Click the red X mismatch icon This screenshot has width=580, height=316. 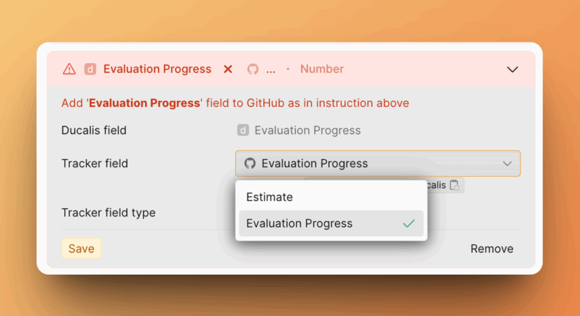[x=228, y=69]
